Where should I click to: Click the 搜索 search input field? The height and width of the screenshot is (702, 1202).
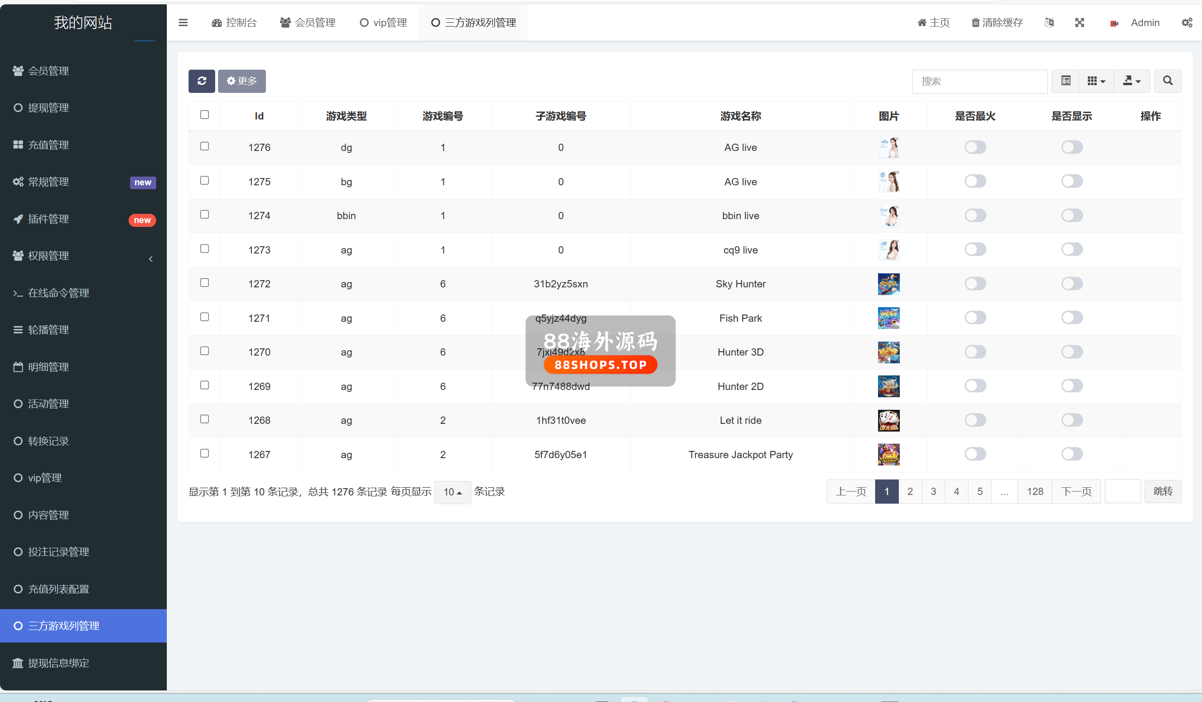pyautogui.click(x=980, y=81)
